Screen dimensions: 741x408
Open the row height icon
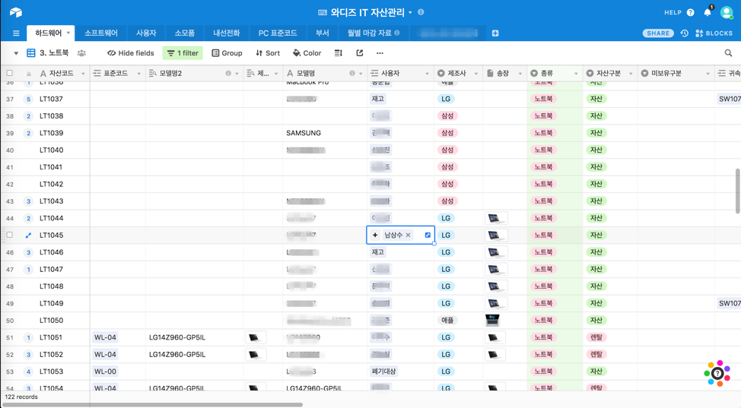(339, 53)
